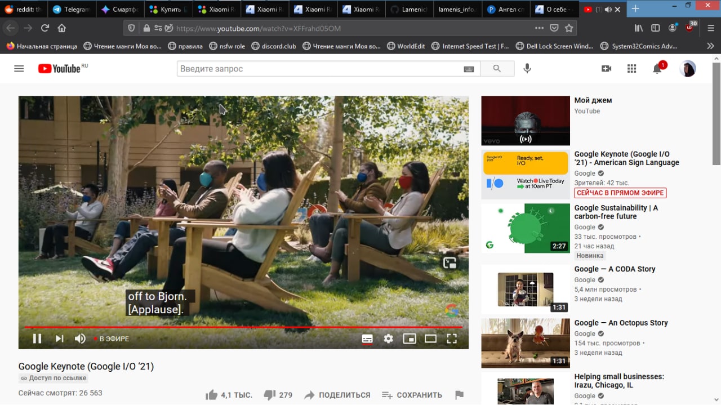Open Google Sustainability carbon-free future thumbnail
The width and height of the screenshot is (721, 405).
(526, 228)
